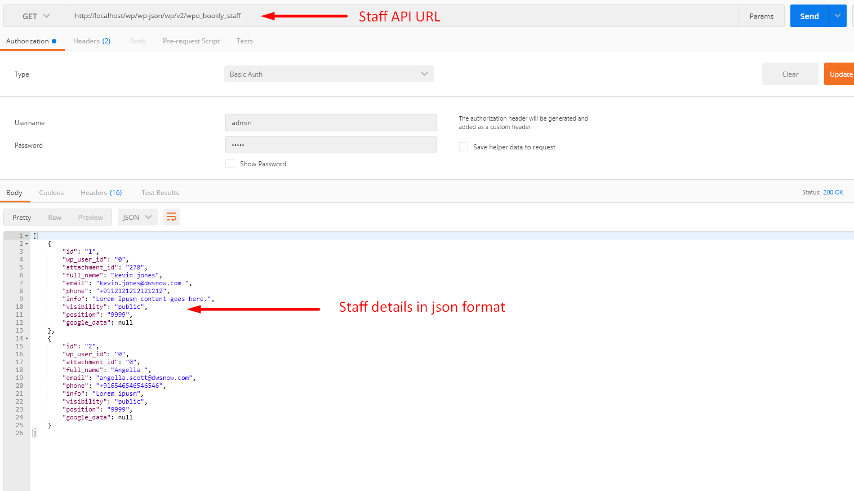The width and height of the screenshot is (854, 491).
Task: Select the response Body tab
Action: [x=14, y=193]
